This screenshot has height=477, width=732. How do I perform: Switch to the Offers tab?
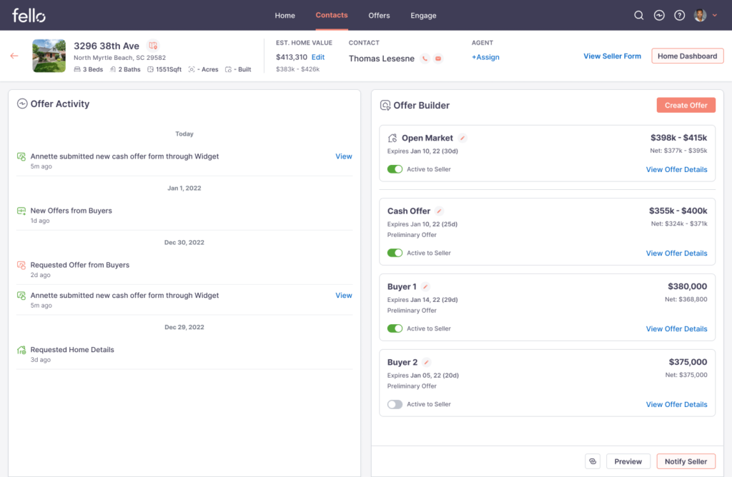[x=379, y=16]
